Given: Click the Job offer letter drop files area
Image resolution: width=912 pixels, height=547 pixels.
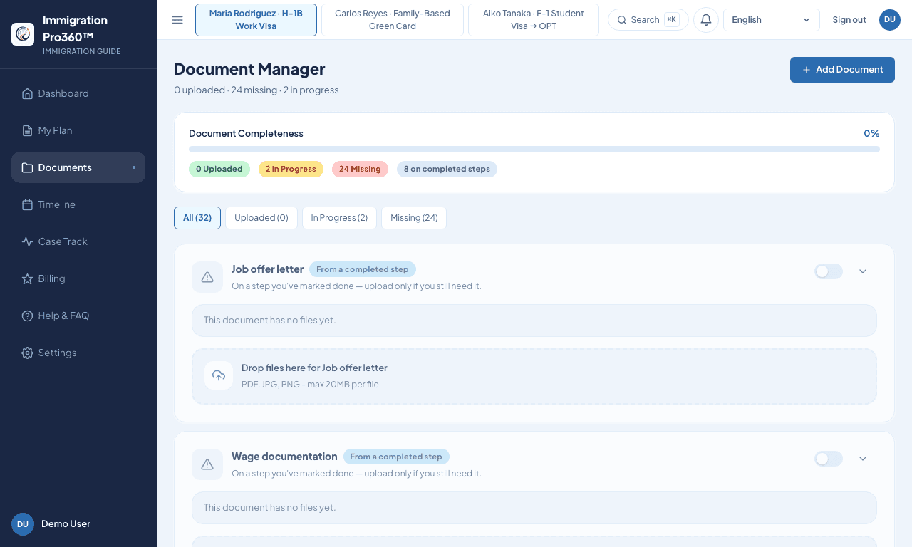Looking at the screenshot, I should point(534,376).
